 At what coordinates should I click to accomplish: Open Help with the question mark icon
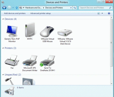(109, 13)
